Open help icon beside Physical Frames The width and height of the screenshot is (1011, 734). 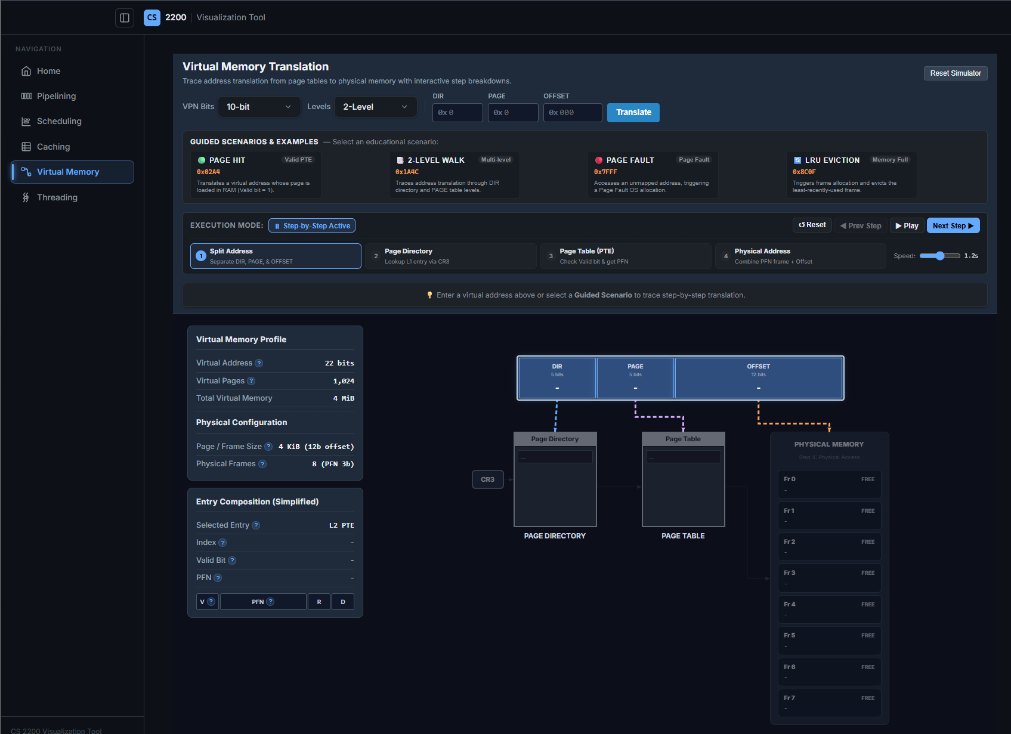262,464
